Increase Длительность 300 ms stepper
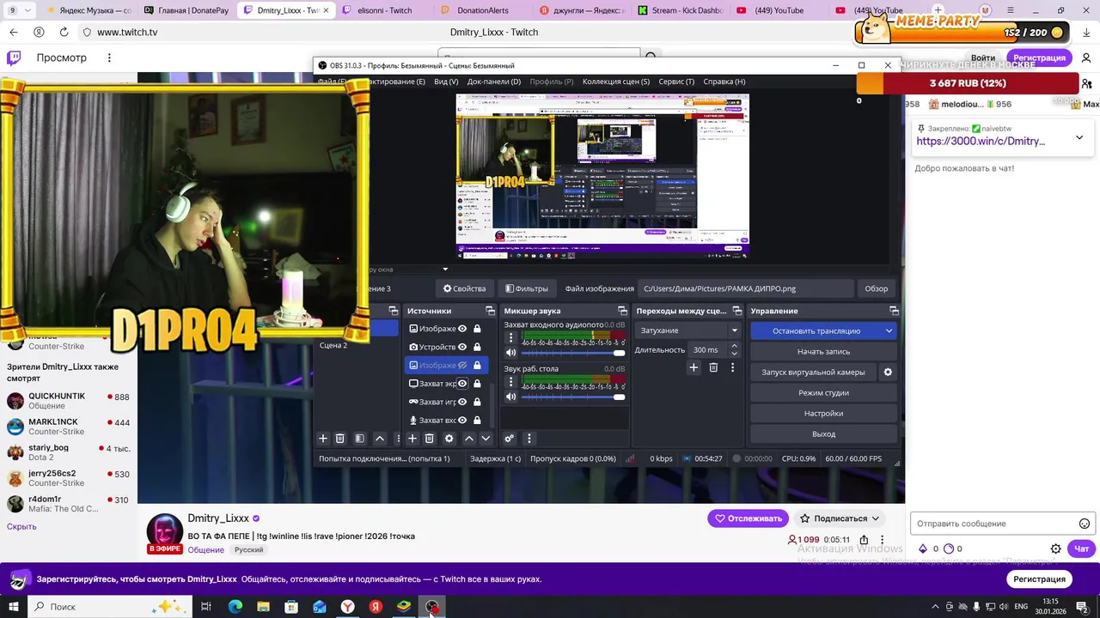This screenshot has width=1100, height=618. (x=734, y=346)
